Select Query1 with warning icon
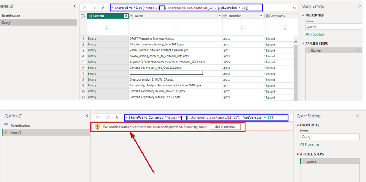The width and height of the screenshot is (366, 182). (46, 133)
